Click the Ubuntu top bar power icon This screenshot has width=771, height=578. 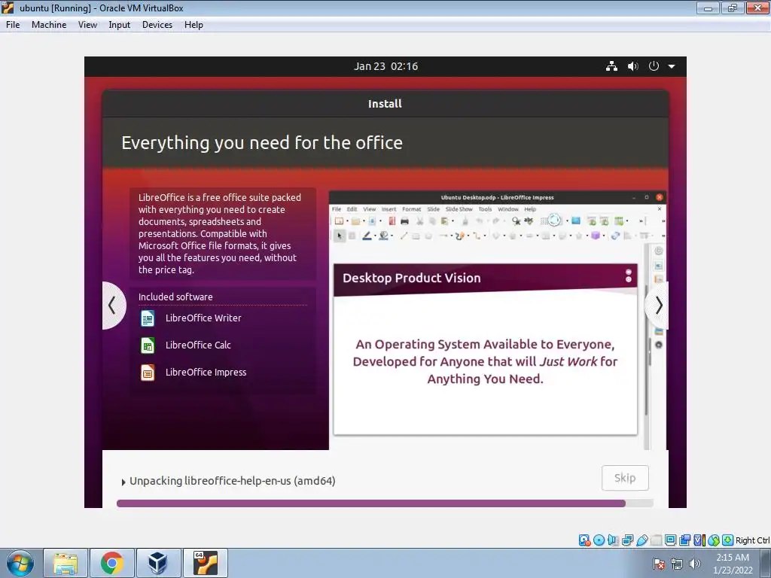click(654, 66)
